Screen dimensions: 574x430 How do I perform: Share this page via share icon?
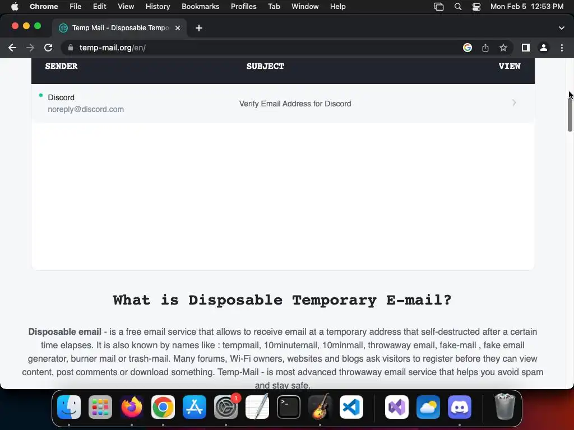click(485, 48)
